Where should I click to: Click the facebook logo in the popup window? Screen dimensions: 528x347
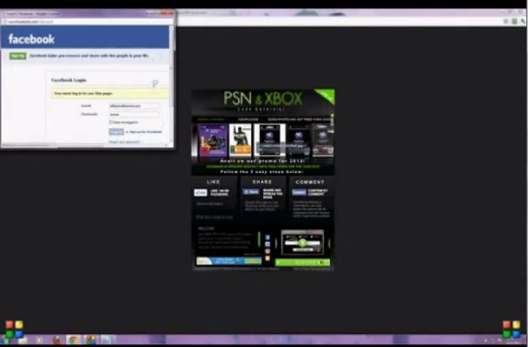[x=31, y=39]
